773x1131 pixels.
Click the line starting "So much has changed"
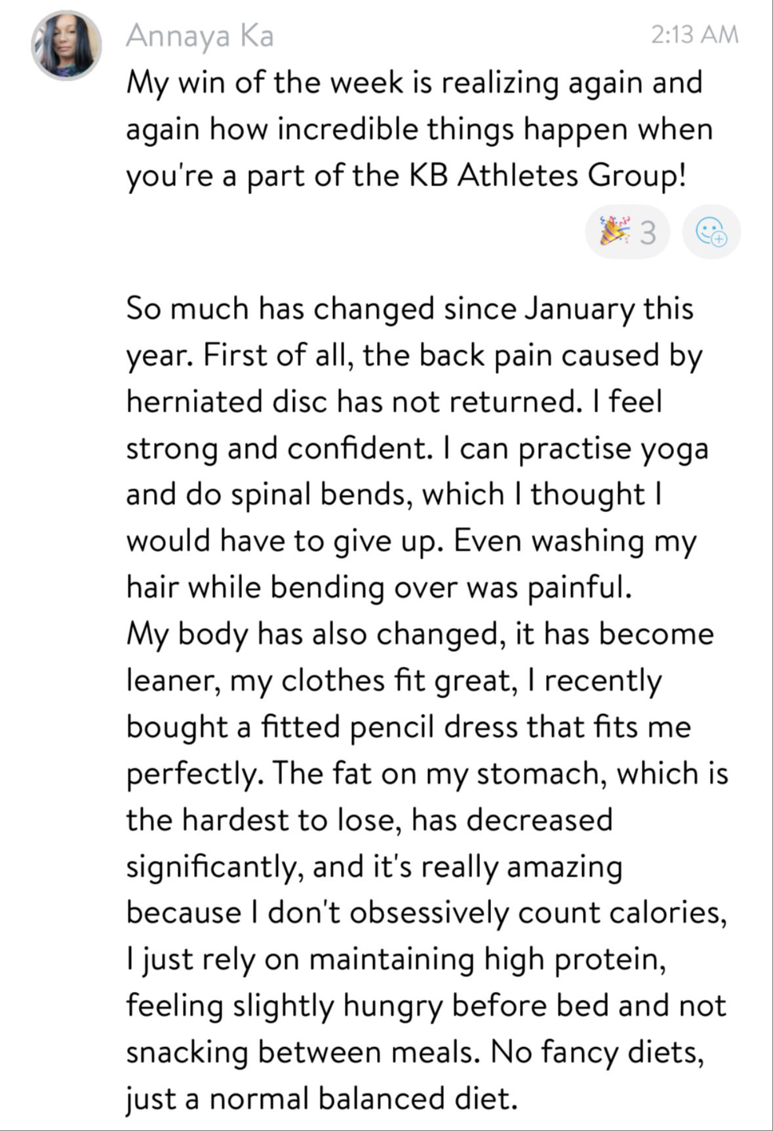pyautogui.click(x=409, y=308)
